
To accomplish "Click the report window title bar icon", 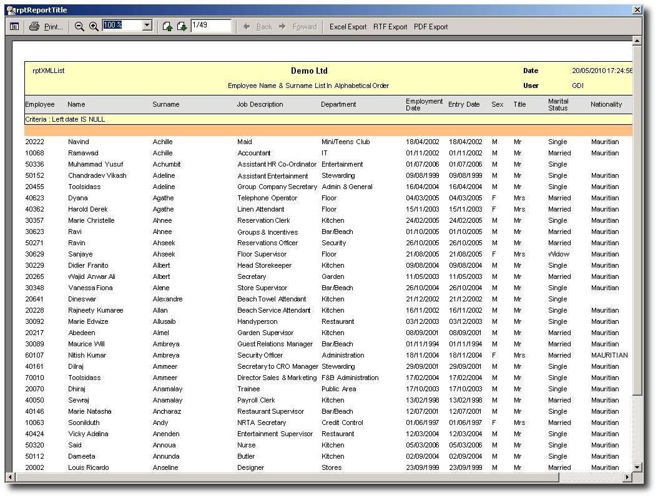I will click(x=11, y=10).
